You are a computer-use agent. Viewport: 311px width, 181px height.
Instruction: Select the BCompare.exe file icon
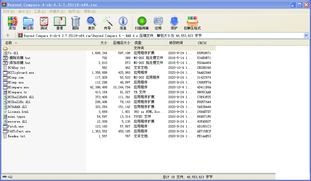click(5, 87)
